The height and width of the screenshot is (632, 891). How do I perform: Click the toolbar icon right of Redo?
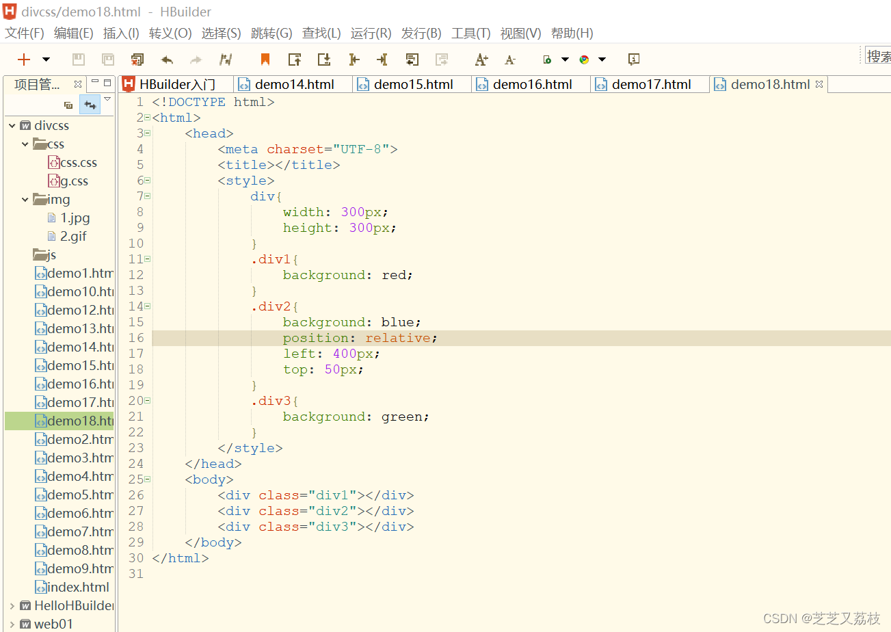226,60
